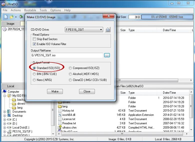This screenshot has width=195, height=142.
Task: Select Alcohol (.MDF/.MDS) output format
Action: click(x=70, y=74)
